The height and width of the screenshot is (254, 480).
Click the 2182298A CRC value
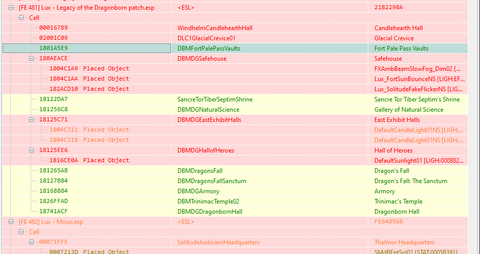click(x=389, y=7)
